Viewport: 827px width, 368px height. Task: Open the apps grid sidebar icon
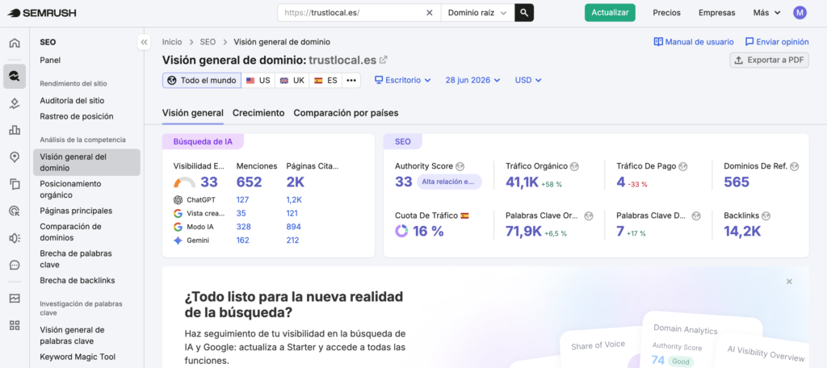click(x=15, y=324)
